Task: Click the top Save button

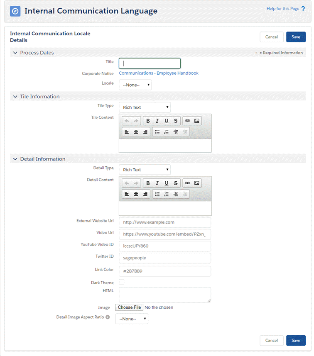Action: (296, 37)
